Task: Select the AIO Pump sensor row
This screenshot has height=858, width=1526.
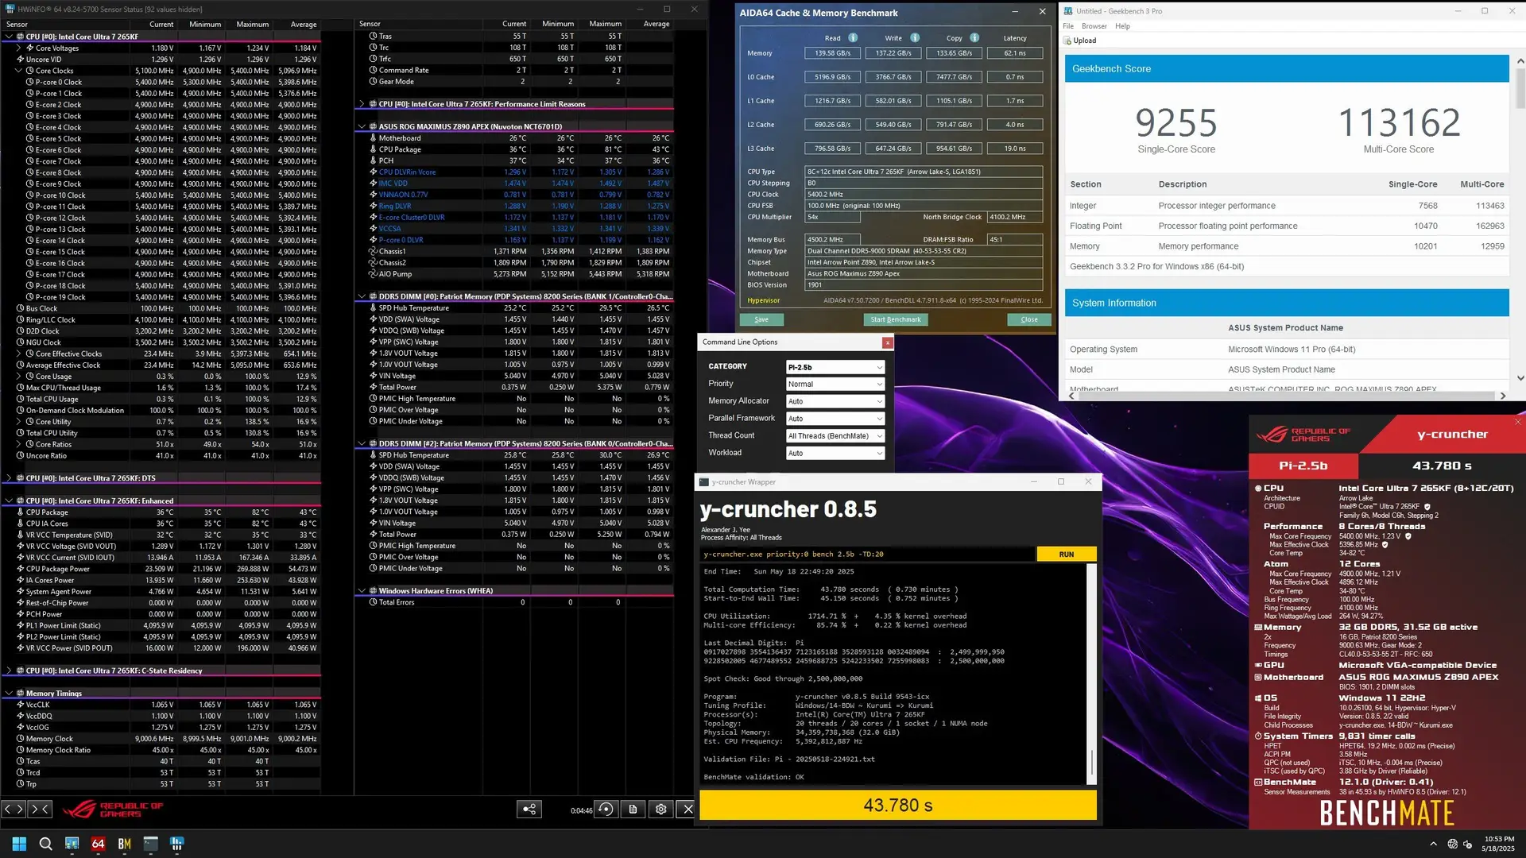Action: (520, 274)
